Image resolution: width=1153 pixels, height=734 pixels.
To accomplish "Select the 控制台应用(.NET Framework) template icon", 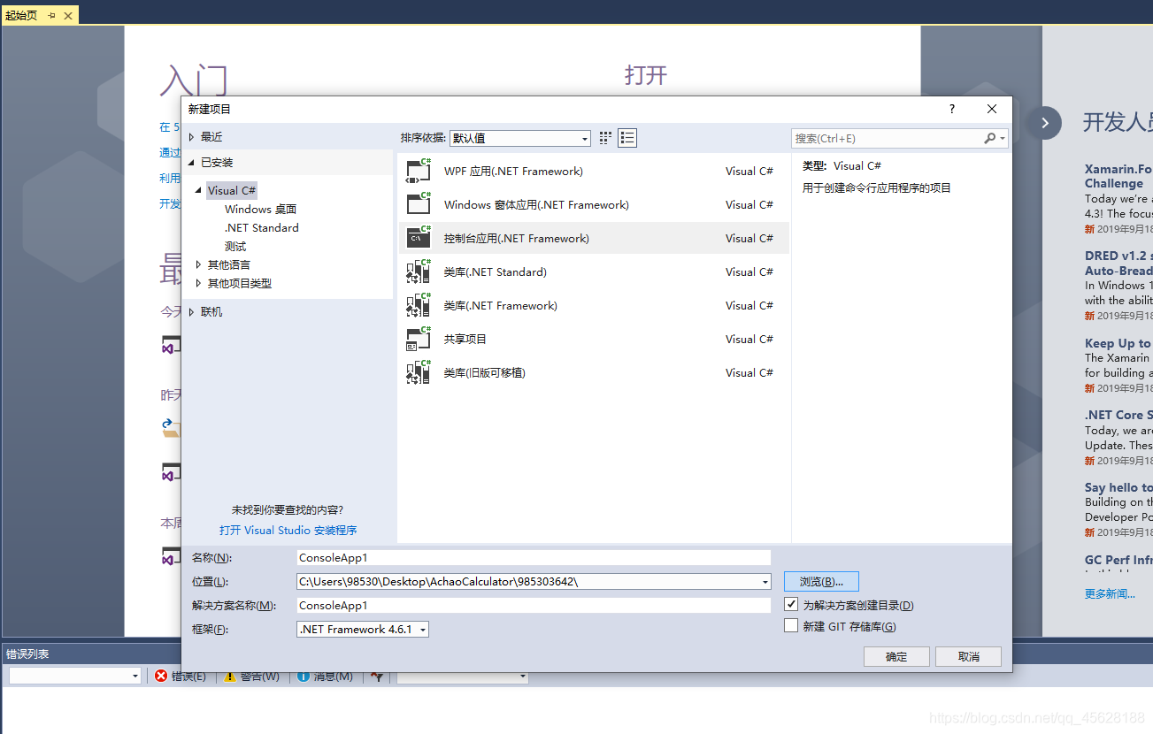I will 419,238.
